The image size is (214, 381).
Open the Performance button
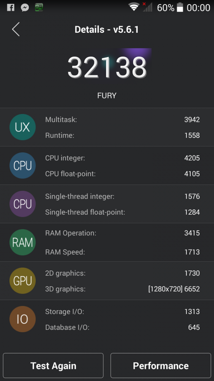(161, 366)
